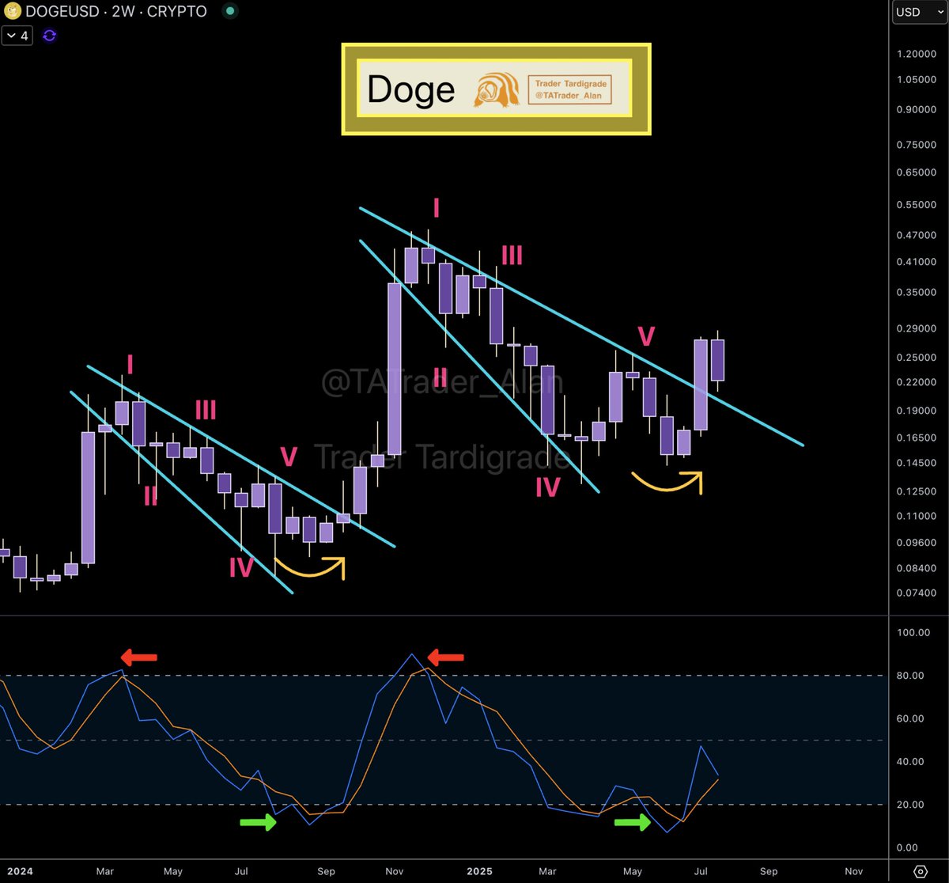Screen dimensions: 949x883
Task: Open the USD currency dropdown
Action: click(917, 12)
